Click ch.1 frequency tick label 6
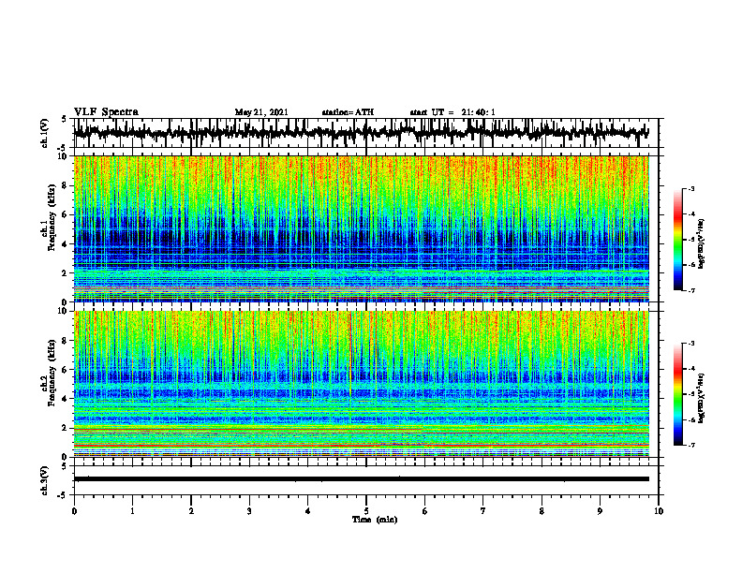The image size is (742, 573). (65, 214)
